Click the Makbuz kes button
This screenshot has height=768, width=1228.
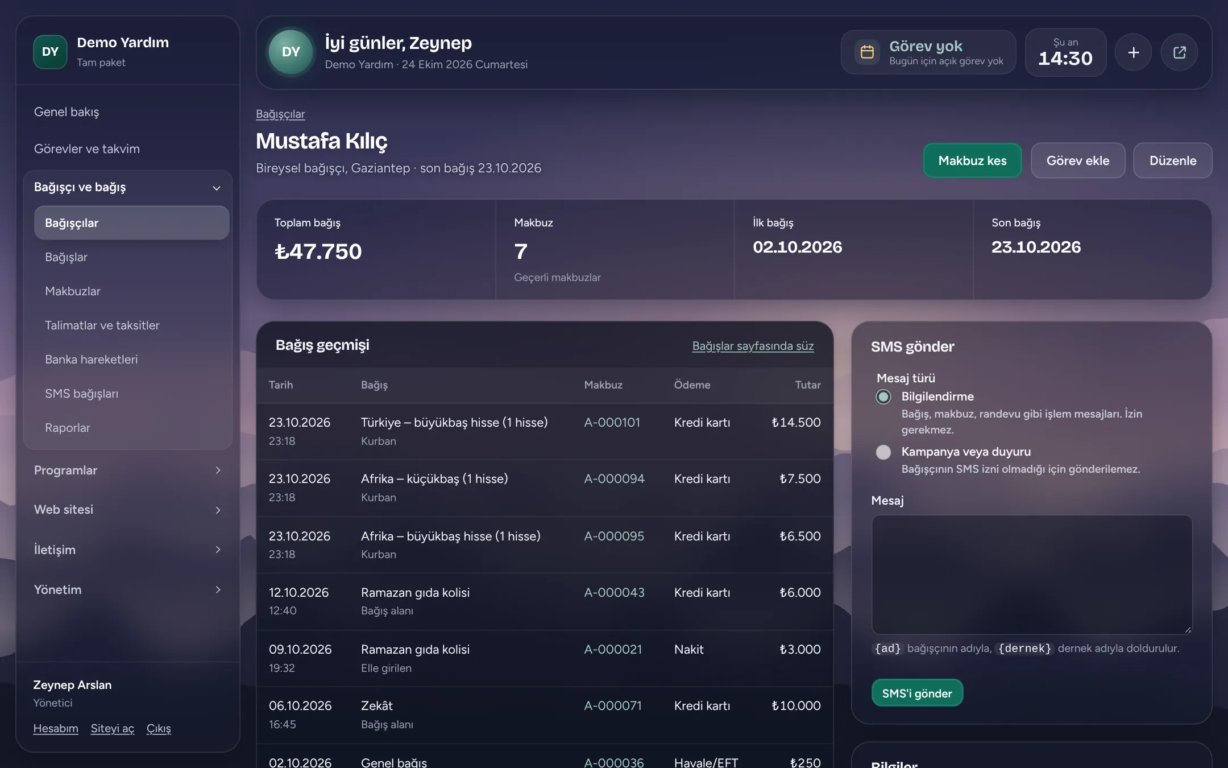tap(972, 160)
